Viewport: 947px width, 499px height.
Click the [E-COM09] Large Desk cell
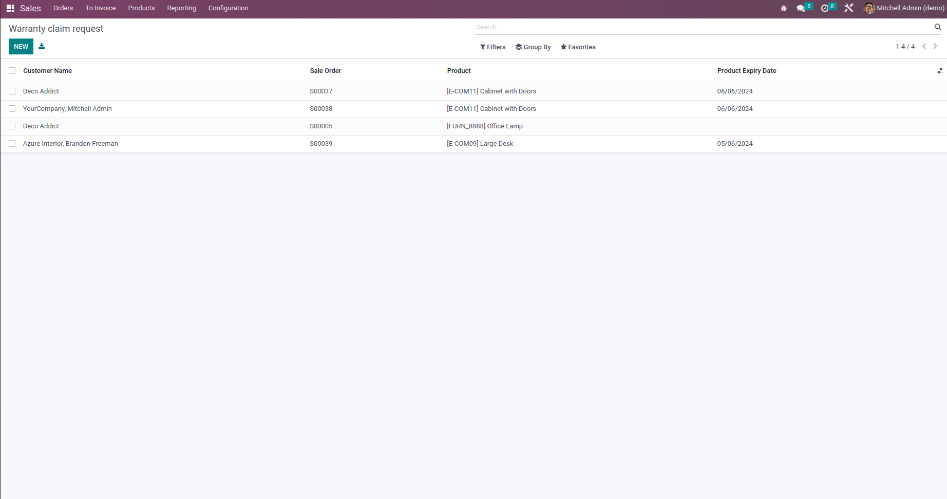coord(480,144)
